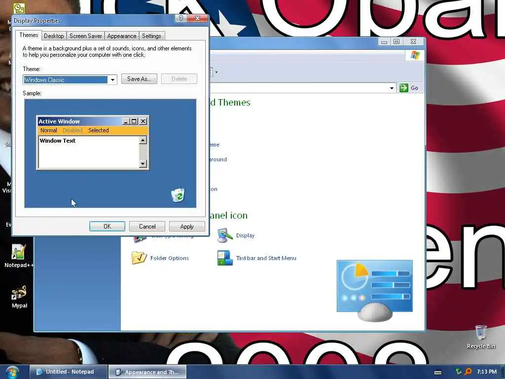Open the Desktop tab
The height and width of the screenshot is (379, 505).
[x=54, y=36]
